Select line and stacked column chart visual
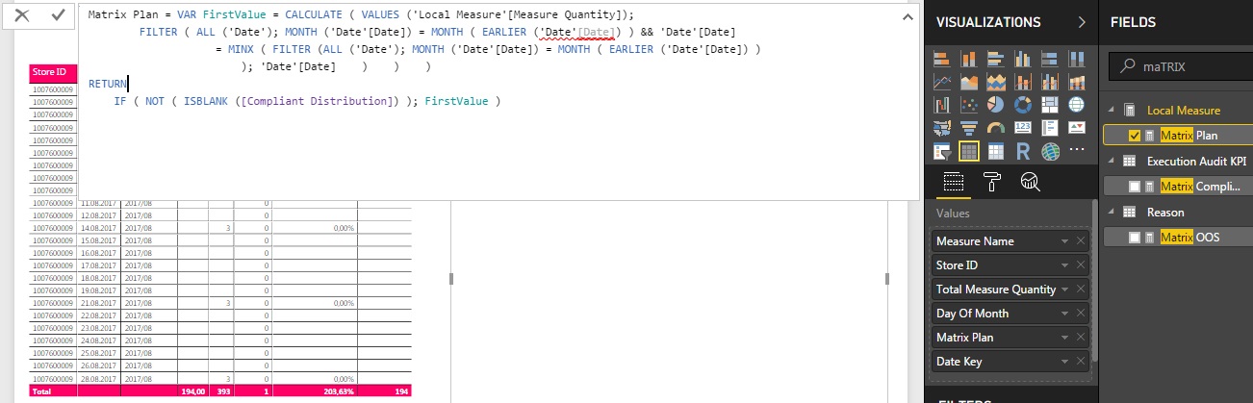Screen dimensions: 1253x403 (1023, 82)
